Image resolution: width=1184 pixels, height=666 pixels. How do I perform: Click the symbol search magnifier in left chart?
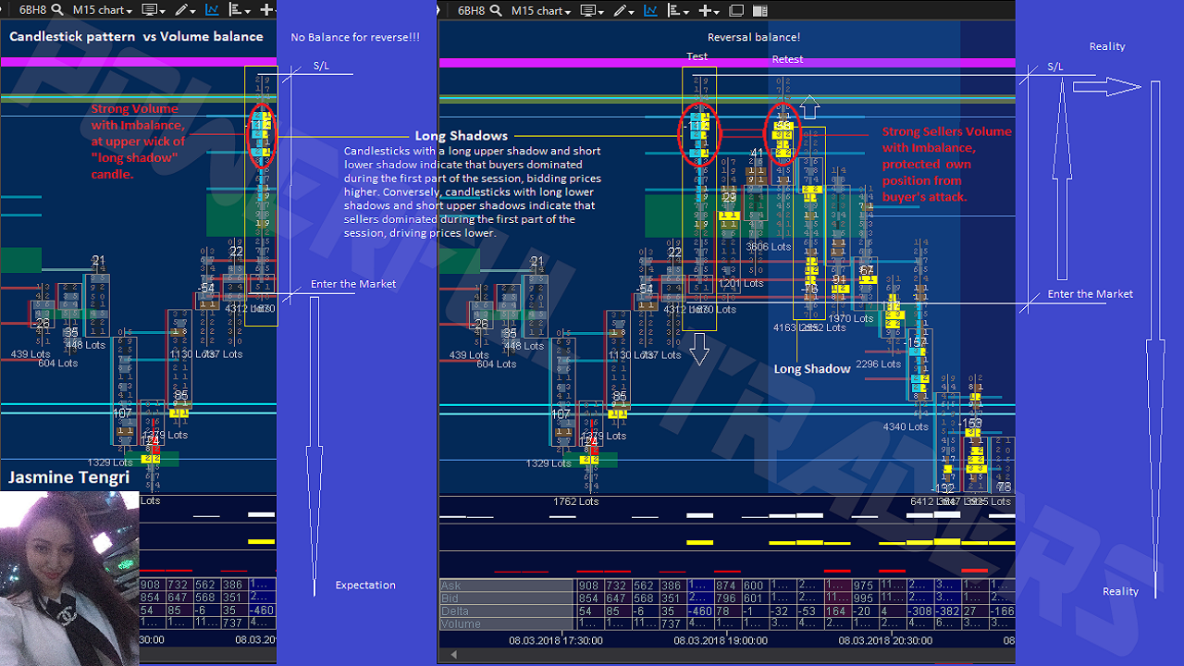pos(57,10)
